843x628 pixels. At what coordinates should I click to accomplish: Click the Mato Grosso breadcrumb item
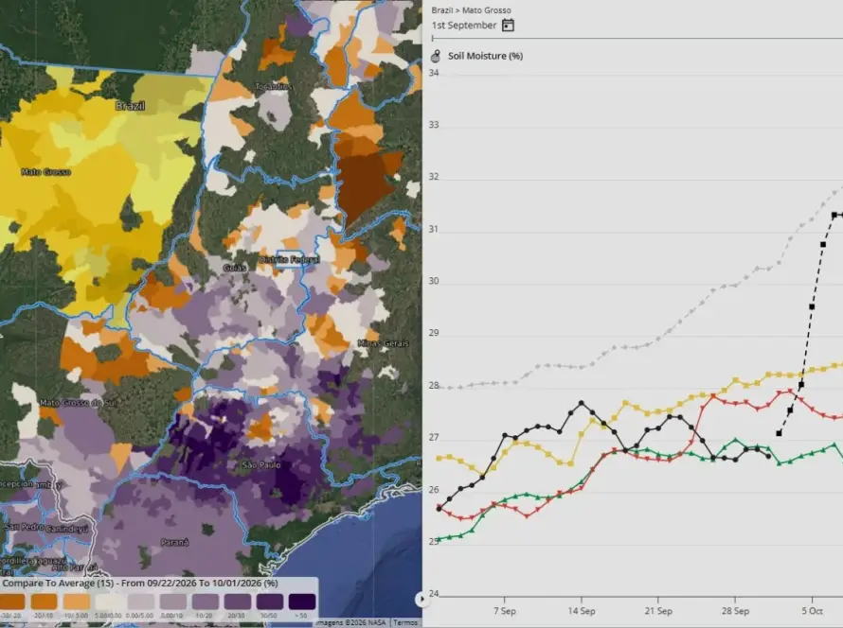[487, 10]
